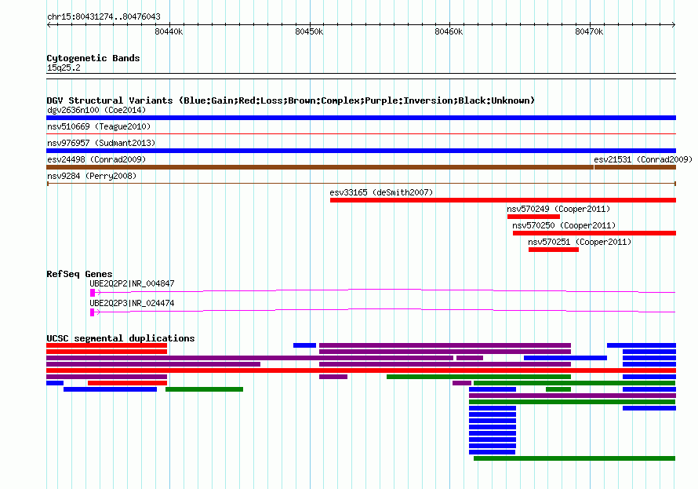This screenshot has height=489, width=698.
Task: Click the nsv976957 blue gain bar
Action: tap(361, 151)
